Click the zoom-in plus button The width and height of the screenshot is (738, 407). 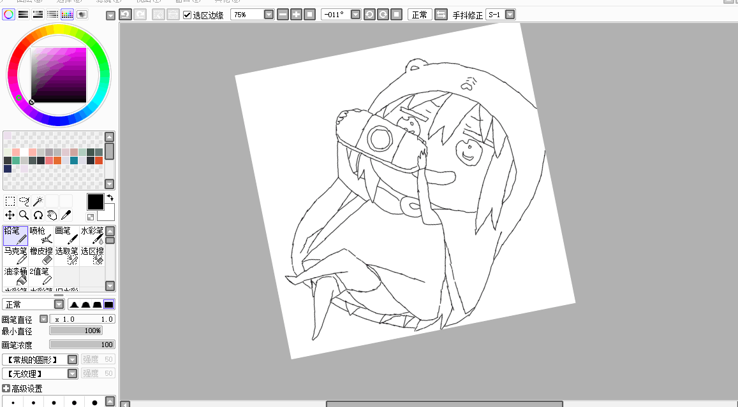[296, 15]
